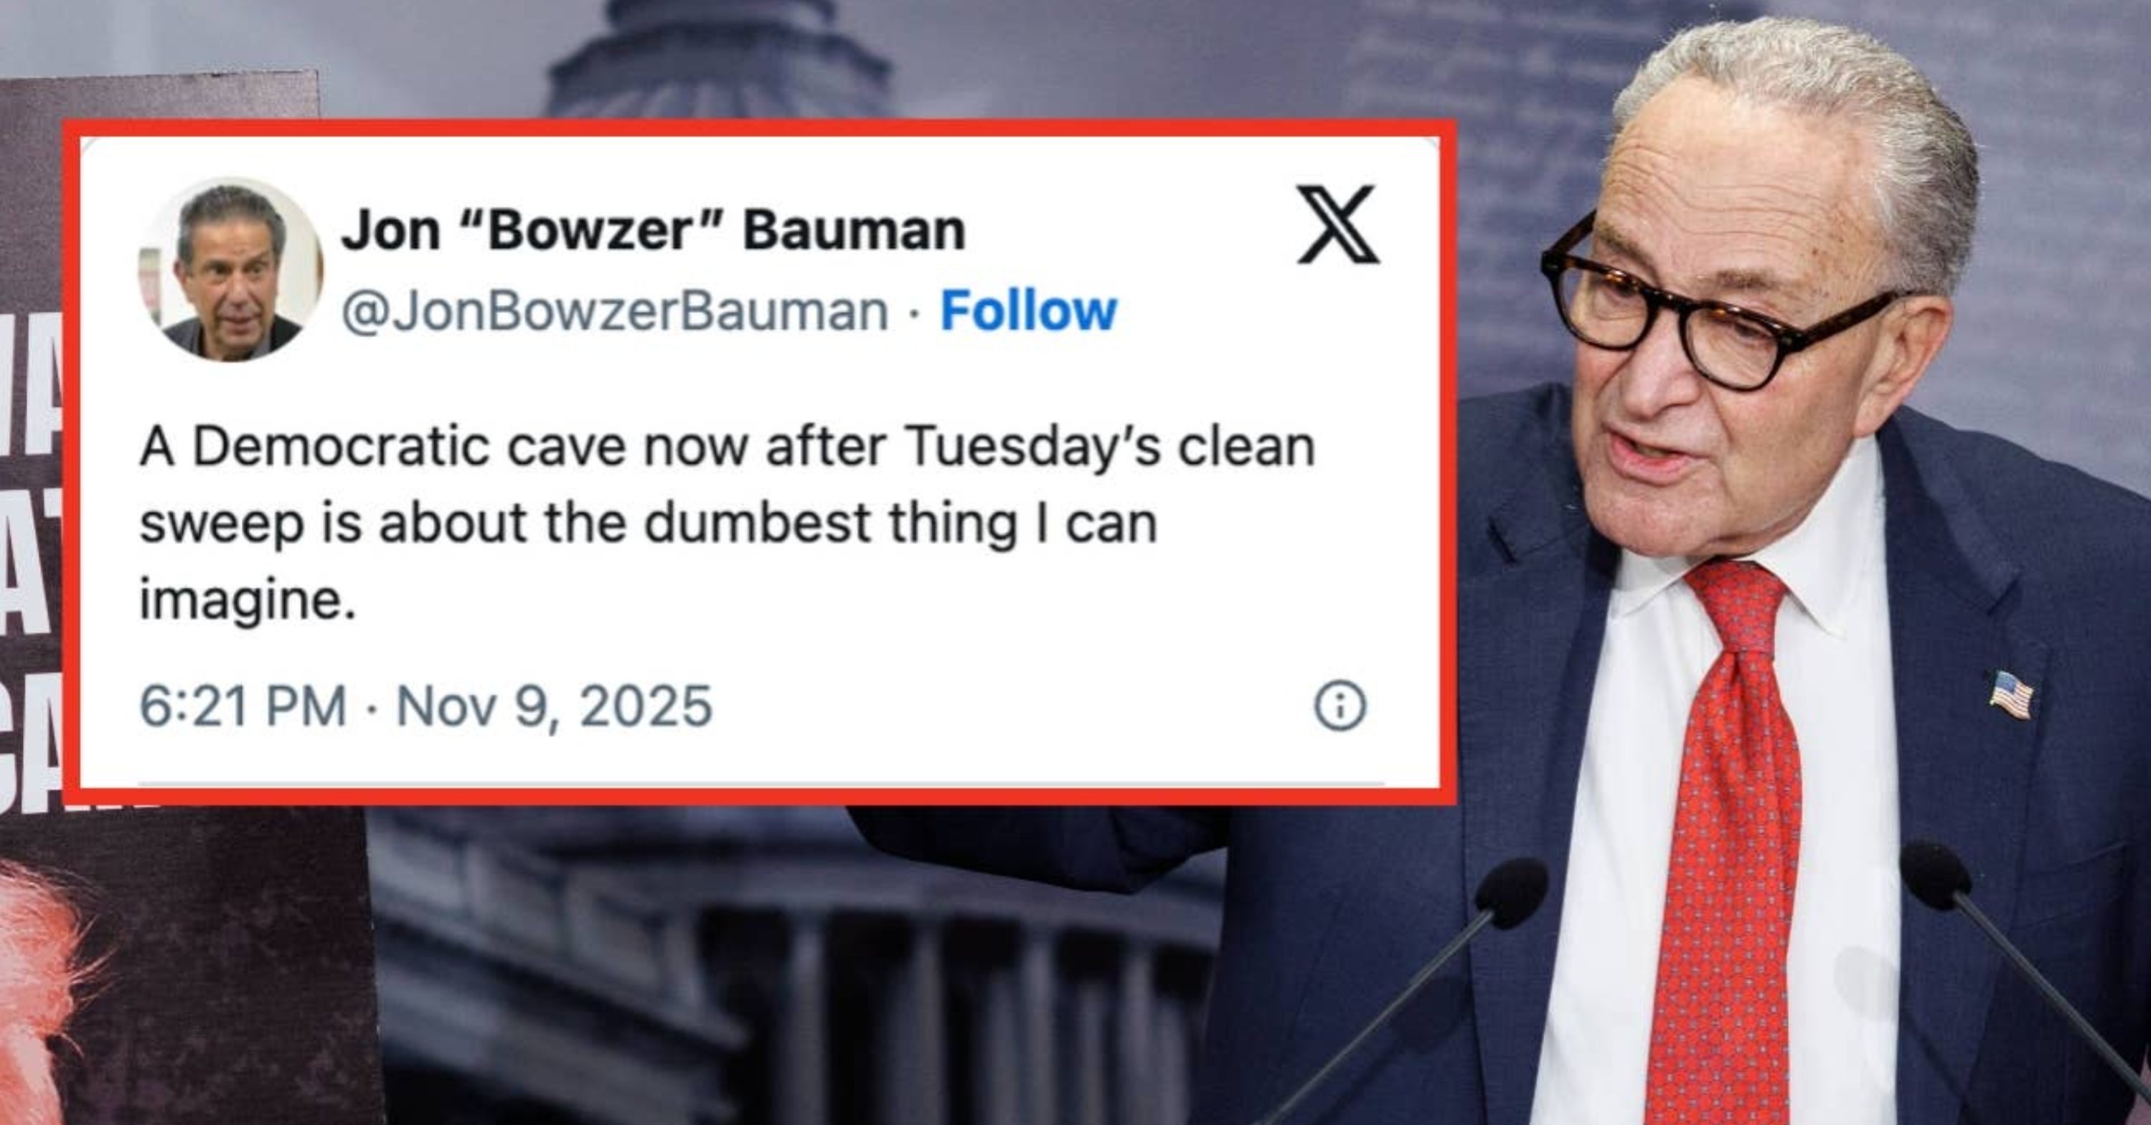Follow the @JonBowzerBauman account
Screen dimensions: 2151x1125
coord(1029,311)
